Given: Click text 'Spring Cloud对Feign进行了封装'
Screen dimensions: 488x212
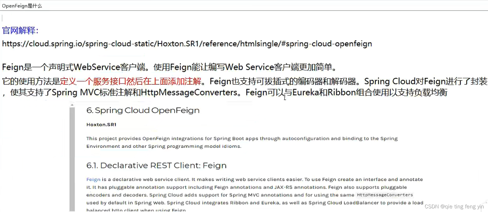Looking at the screenshot, I should pos(426,81).
